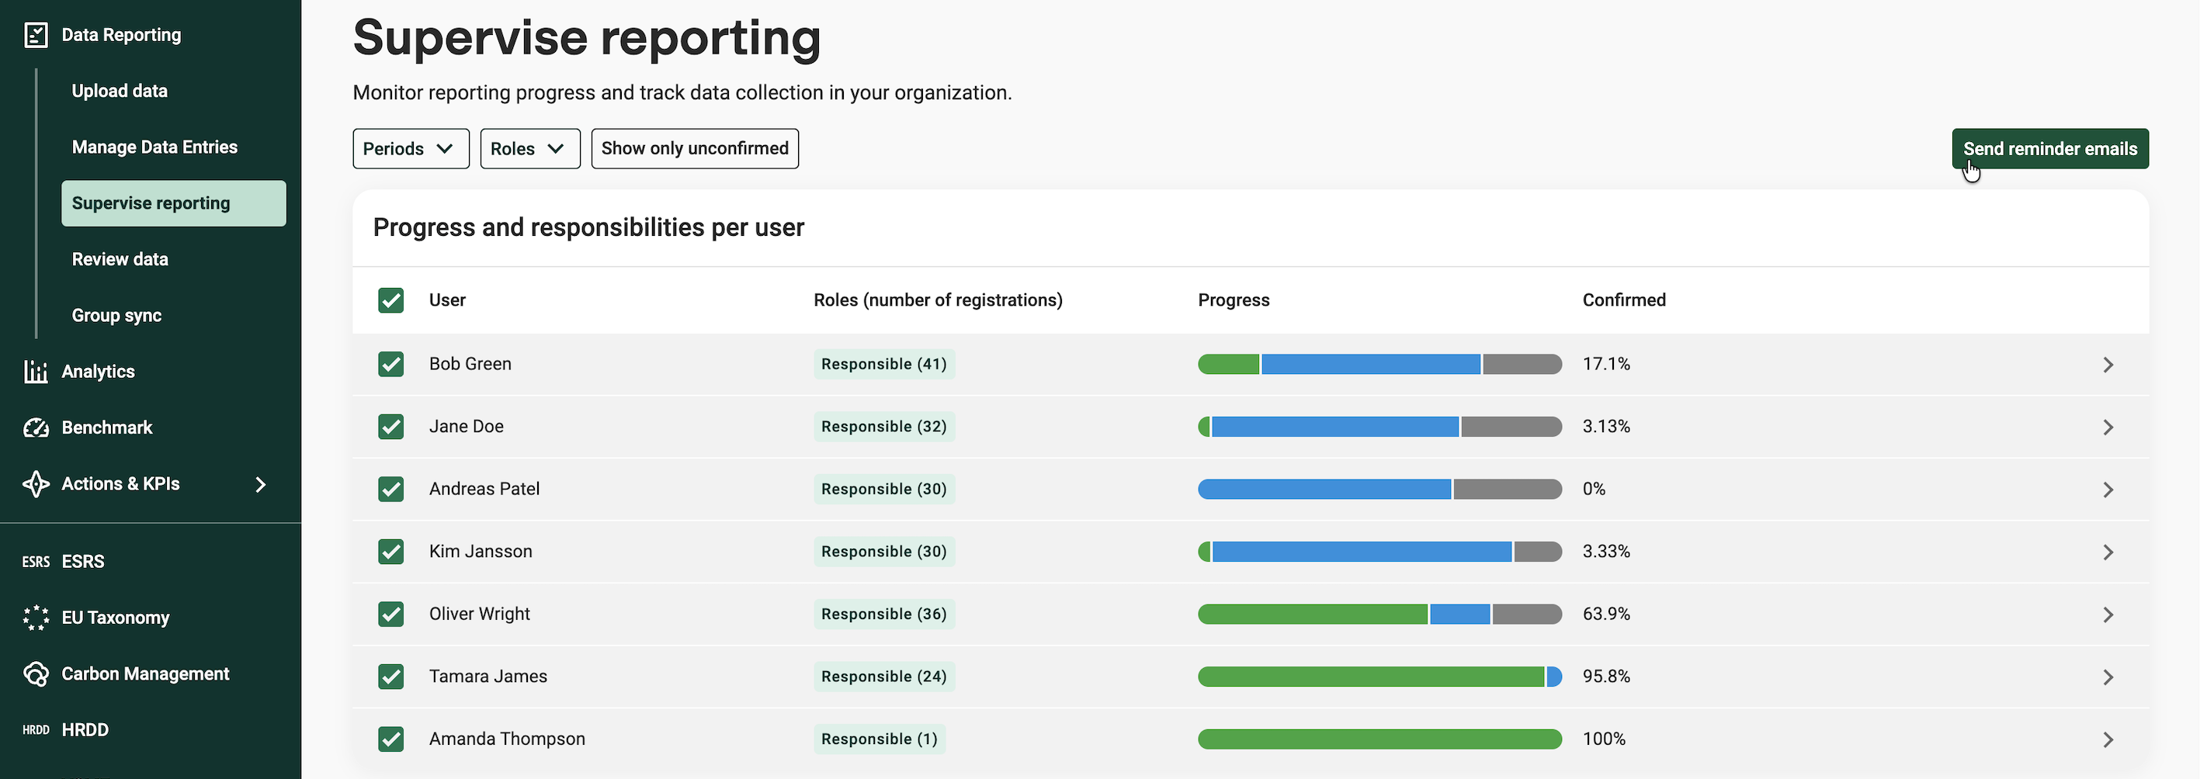Click Tamara James's progress bar
This screenshot has height=779, width=2200.
click(x=1379, y=677)
